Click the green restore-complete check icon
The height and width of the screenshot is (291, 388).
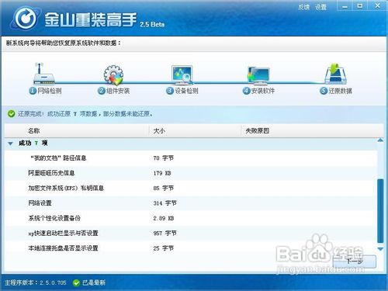tap(11, 113)
